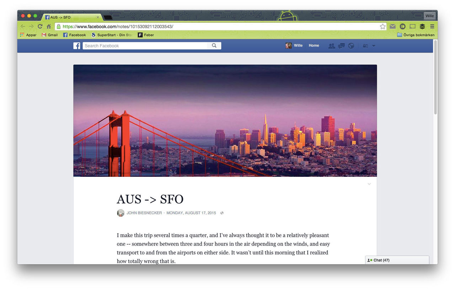The image size is (455, 289).
Task: Click the green maximize window button
Action: click(35, 16)
